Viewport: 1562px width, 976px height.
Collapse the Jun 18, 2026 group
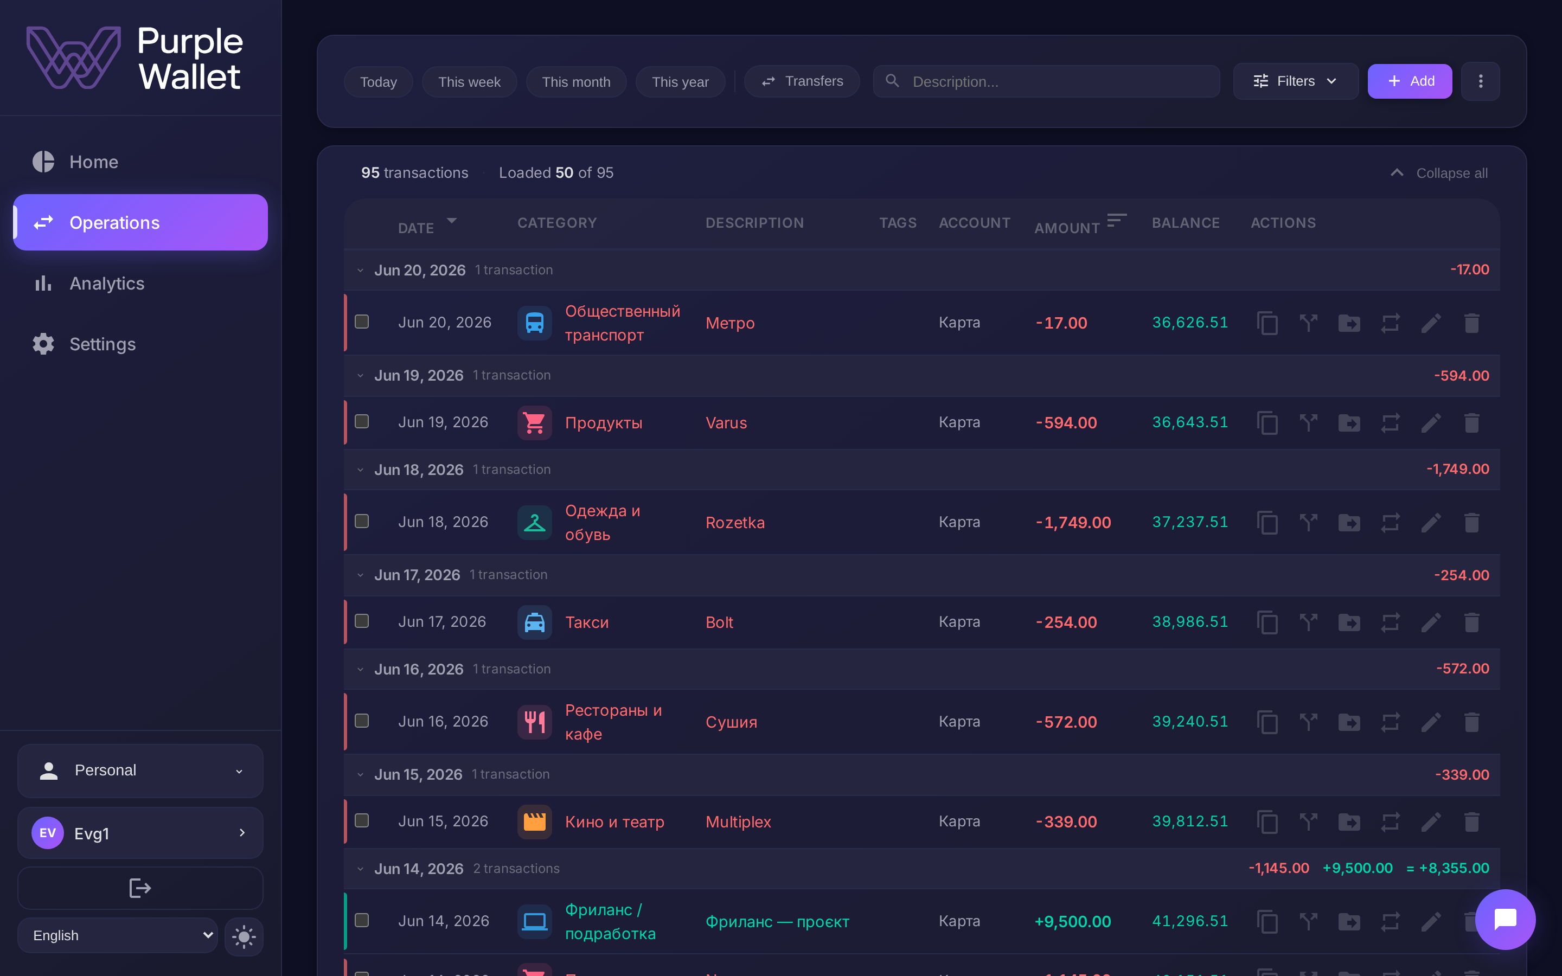tap(360, 470)
